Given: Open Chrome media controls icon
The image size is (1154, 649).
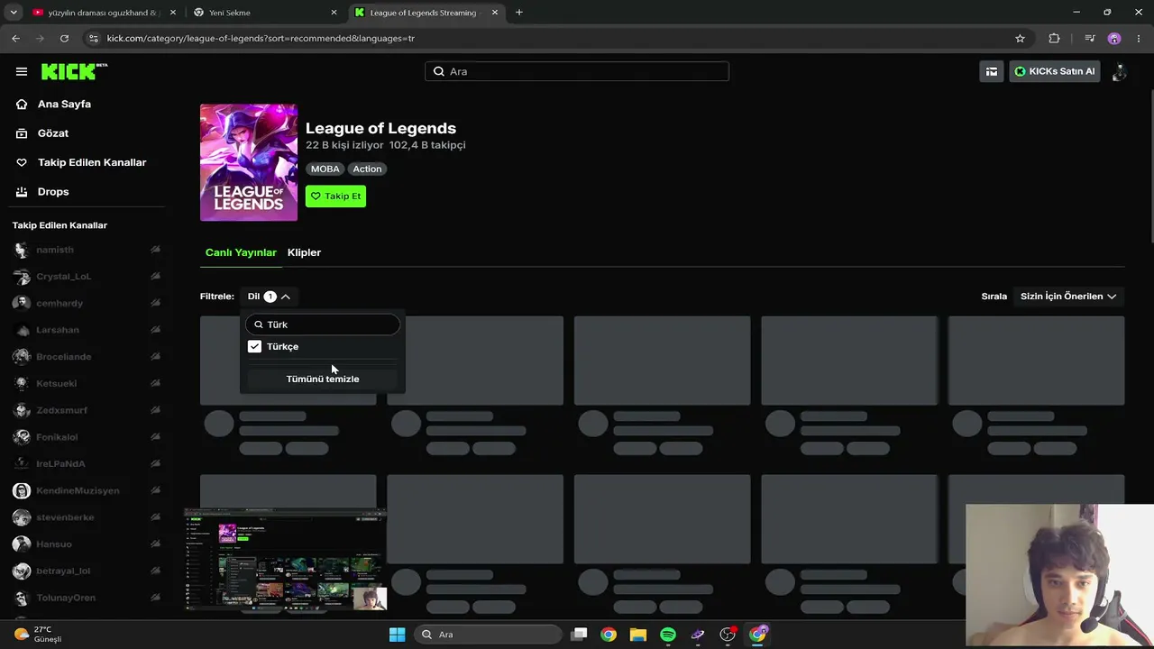Looking at the screenshot, I should click(x=1089, y=39).
